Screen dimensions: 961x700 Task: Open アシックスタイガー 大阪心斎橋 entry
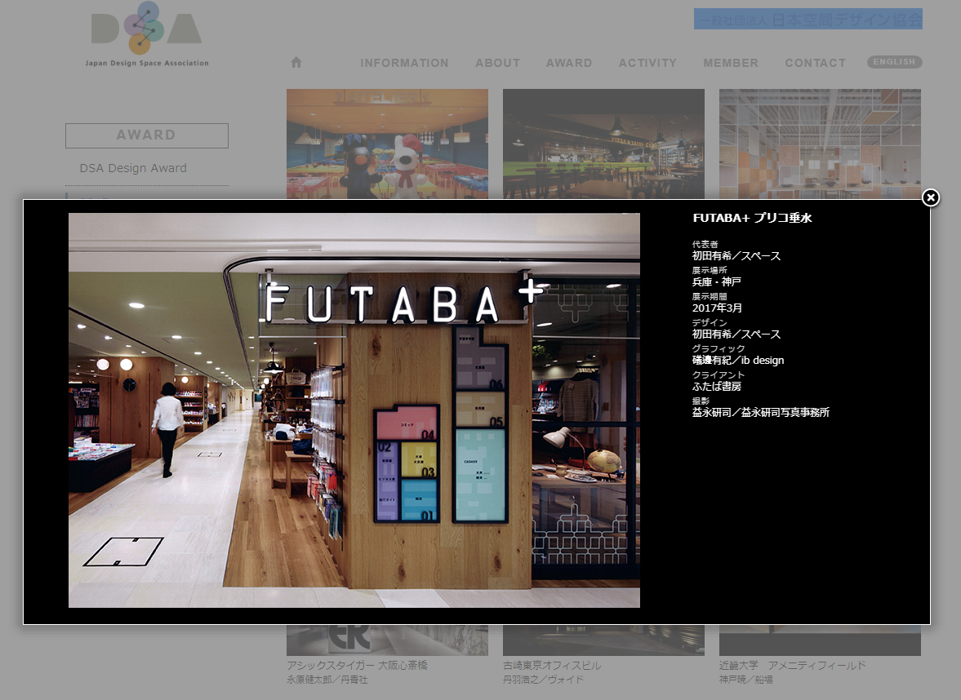click(x=357, y=665)
